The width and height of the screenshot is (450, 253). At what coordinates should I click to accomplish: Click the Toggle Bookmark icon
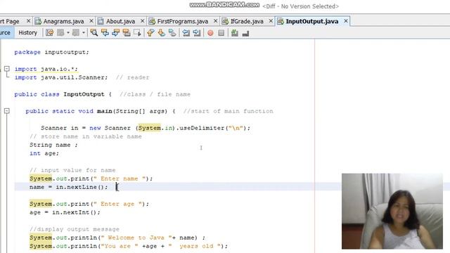pos(172,33)
